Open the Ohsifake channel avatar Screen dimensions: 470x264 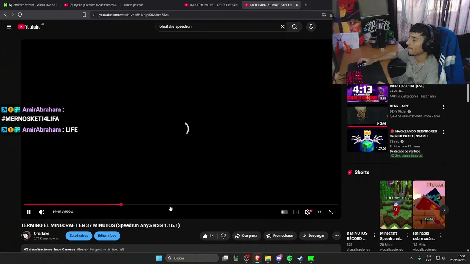(x=26, y=236)
